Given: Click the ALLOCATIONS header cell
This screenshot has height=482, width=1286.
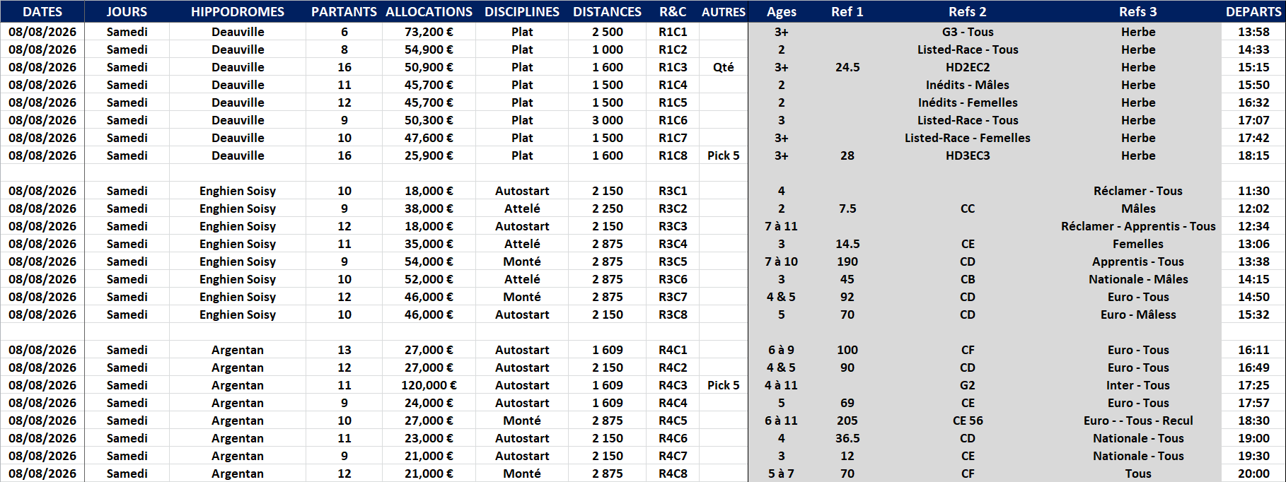Looking at the screenshot, I should point(429,12).
